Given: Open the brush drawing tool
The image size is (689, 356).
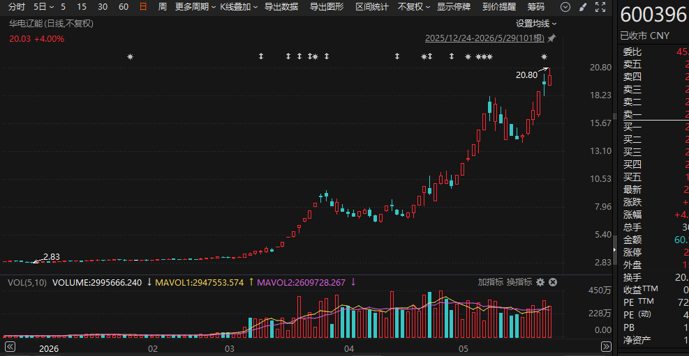Looking at the screenshot, I should (583, 6).
